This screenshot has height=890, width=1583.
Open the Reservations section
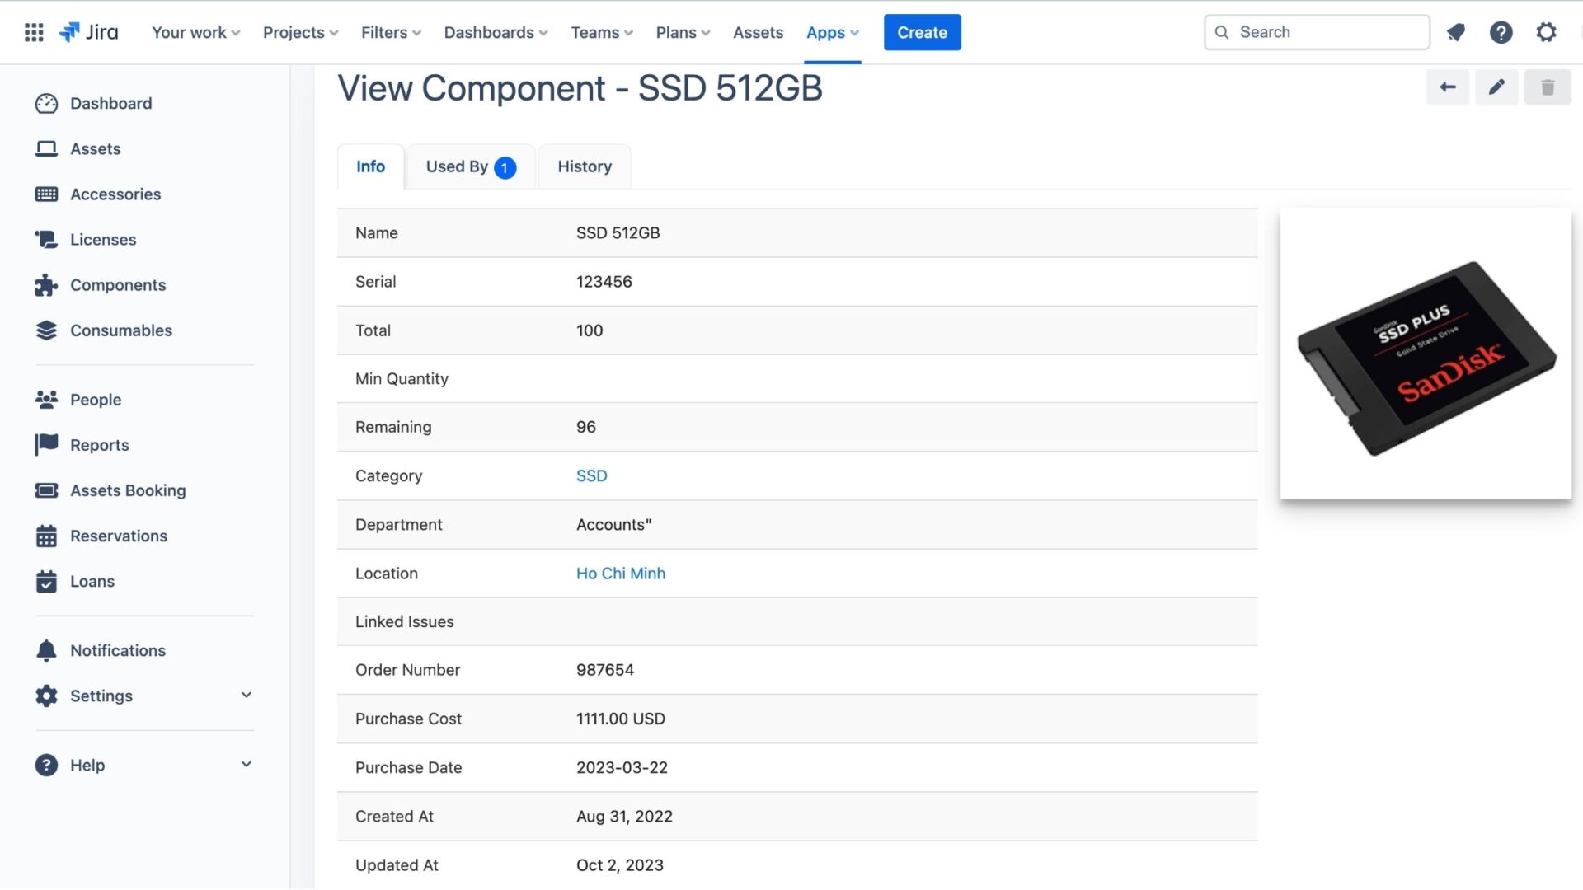119,535
